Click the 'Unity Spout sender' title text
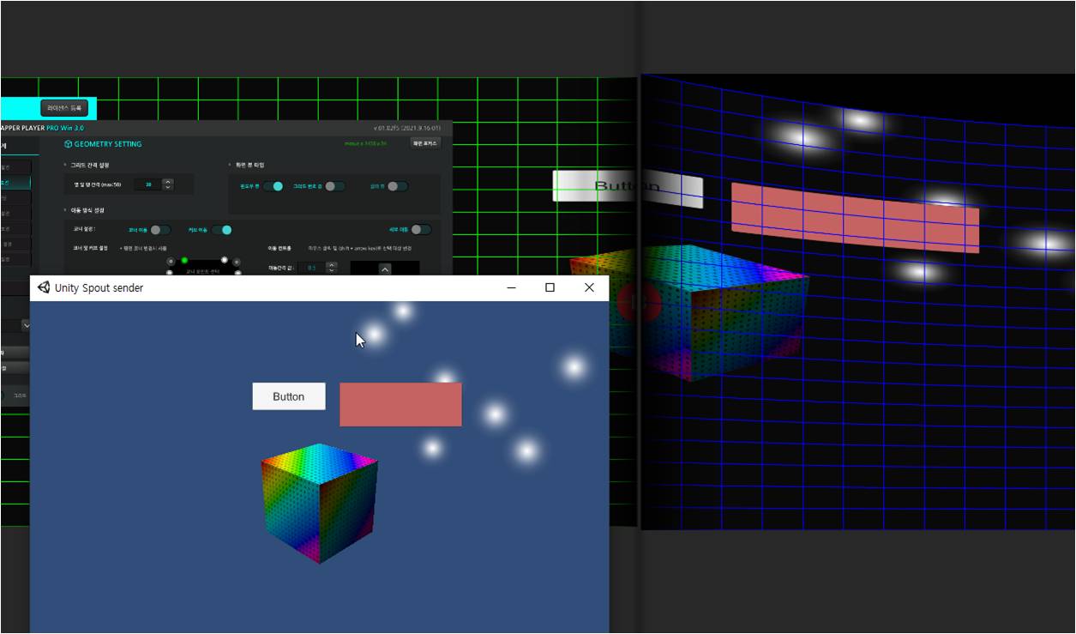This screenshot has width=1076, height=634. 99,288
